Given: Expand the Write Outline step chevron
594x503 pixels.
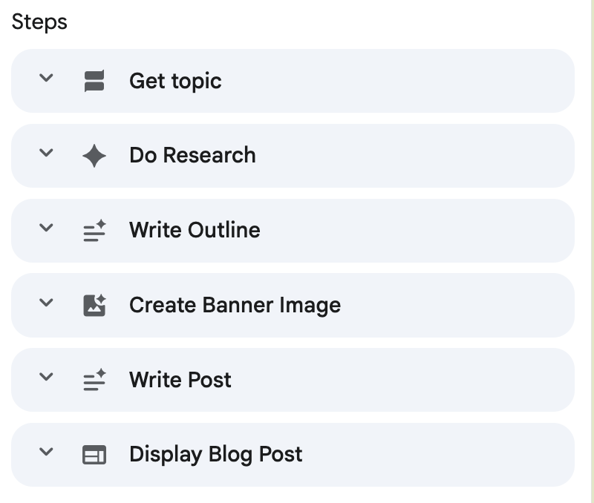Looking at the screenshot, I should click(46, 228).
